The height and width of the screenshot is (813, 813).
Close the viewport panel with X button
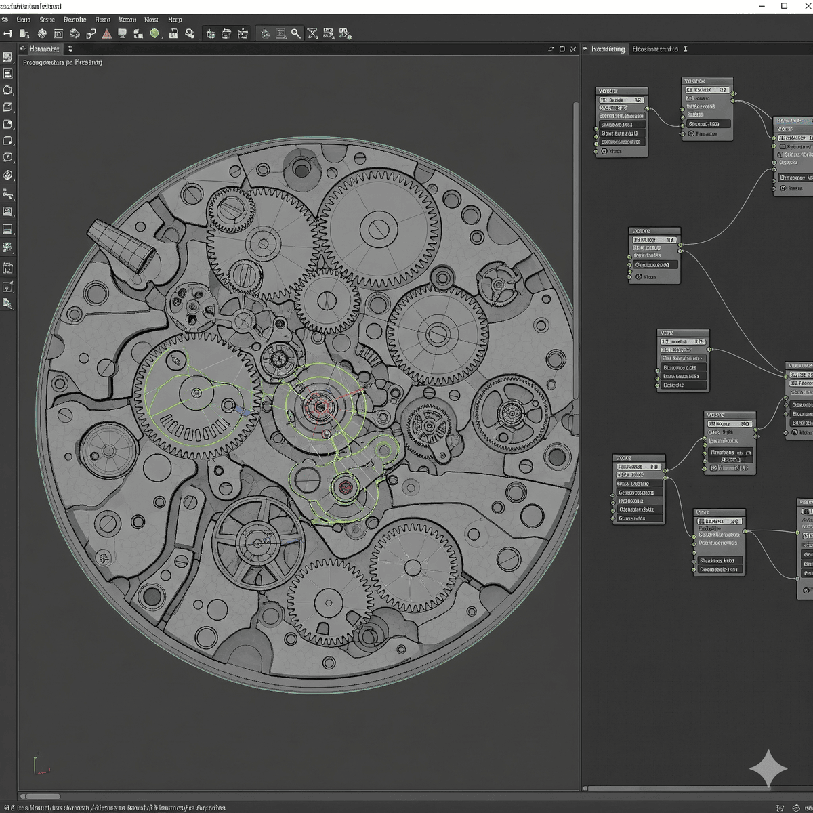(x=573, y=49)
